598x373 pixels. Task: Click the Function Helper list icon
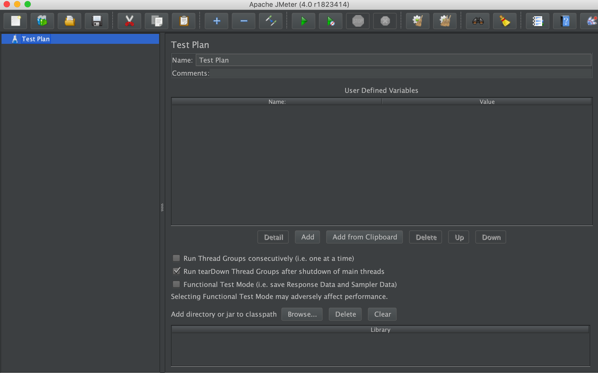(538, 21)
